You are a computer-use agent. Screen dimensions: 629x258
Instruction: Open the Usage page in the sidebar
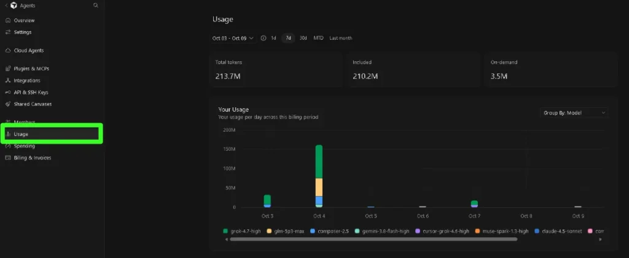point(52,134)
